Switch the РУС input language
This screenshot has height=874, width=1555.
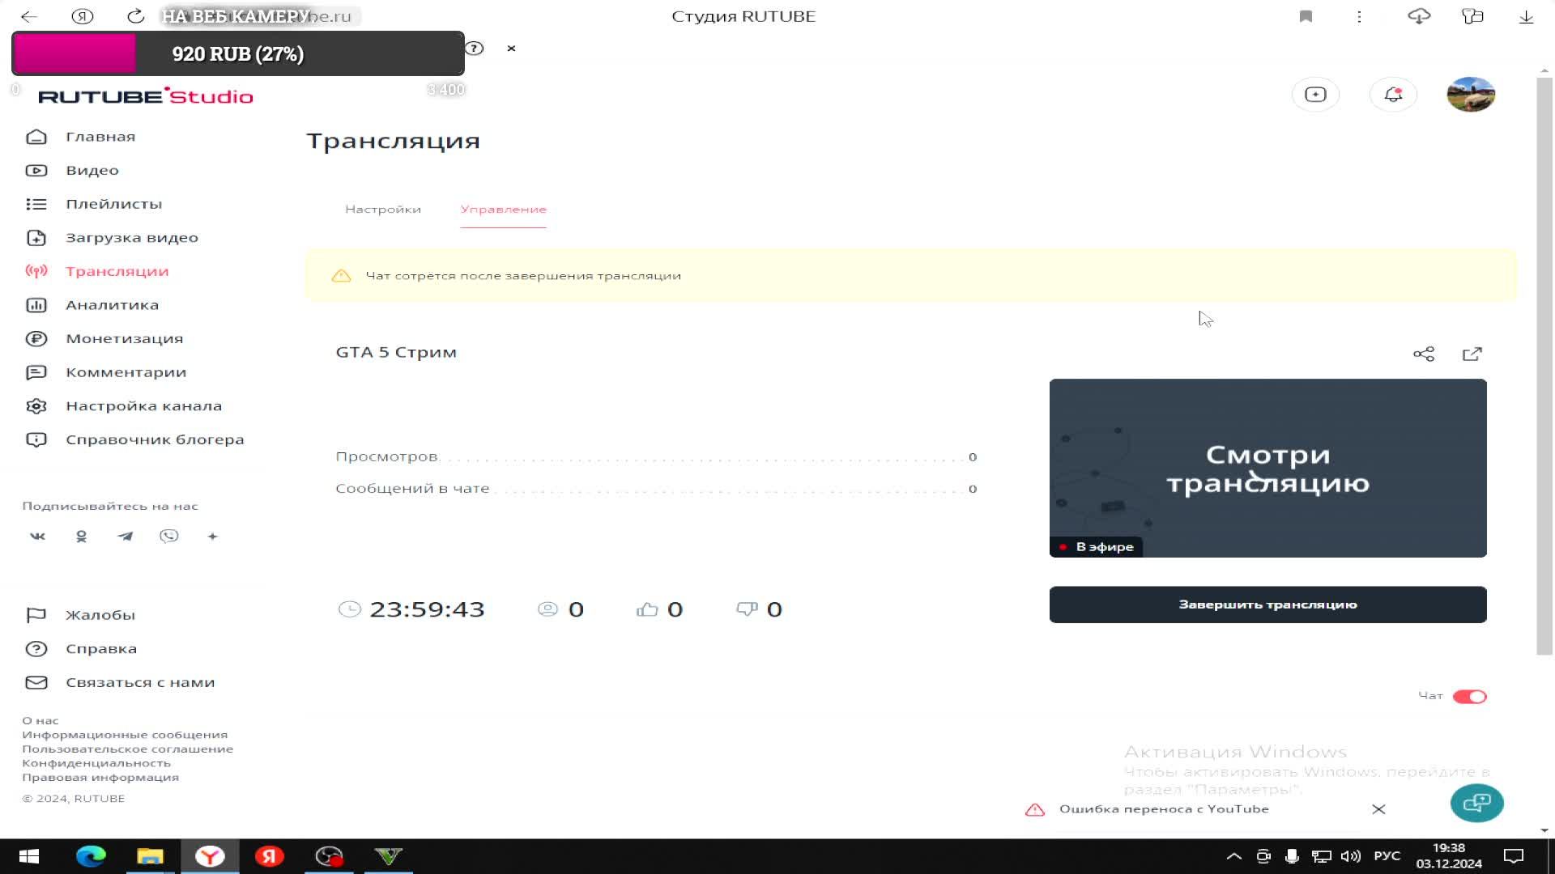tap(1387, 856)
